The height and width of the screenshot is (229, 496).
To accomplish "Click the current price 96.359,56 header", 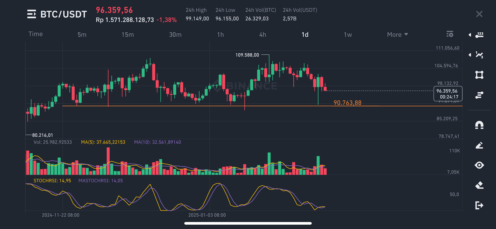I will pos(114,10).
